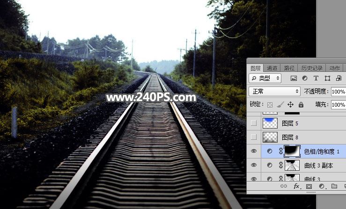This screenshot has width=346, height=209.
Task: Click mask link icon on 色相/饱和度 1
Action: coord(280,151)
